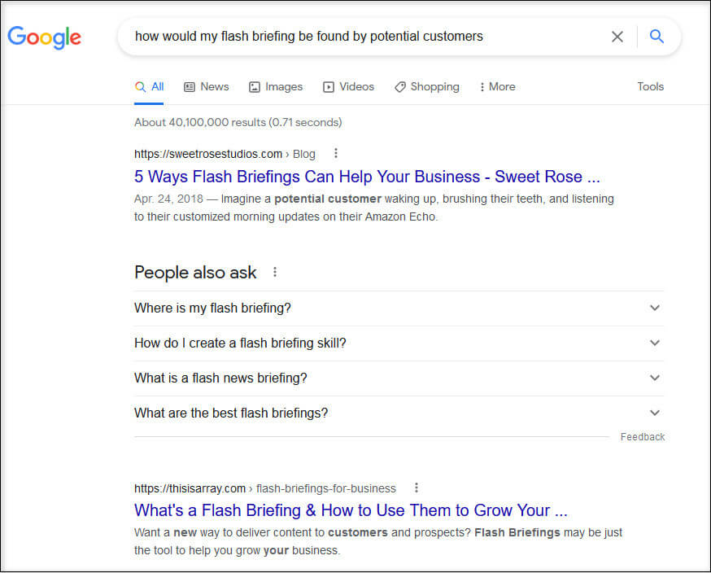Open three-dot menu beside thisisarray.com result
Viewport: 711px width, 573px height.
pos(417,488)
